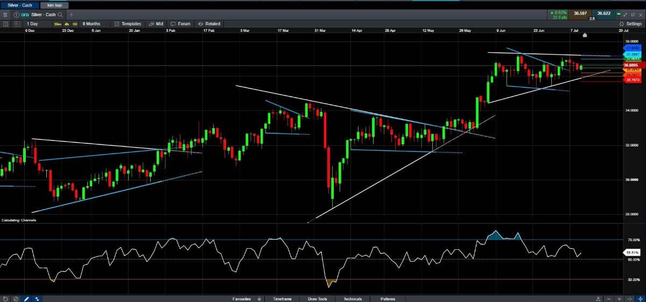Click the Forum button

(x=181, y=24)
